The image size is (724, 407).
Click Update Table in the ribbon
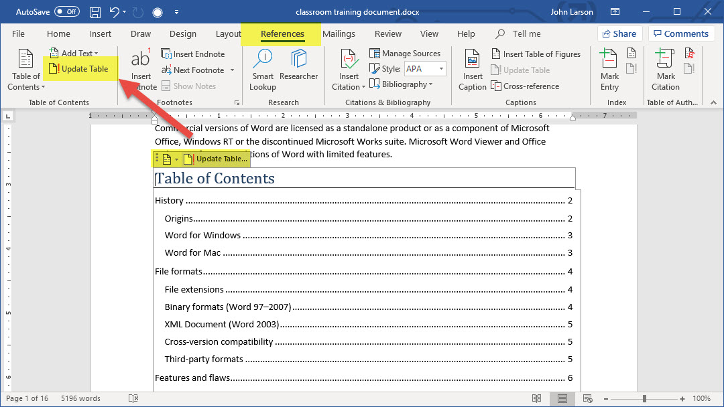[79, 69]
